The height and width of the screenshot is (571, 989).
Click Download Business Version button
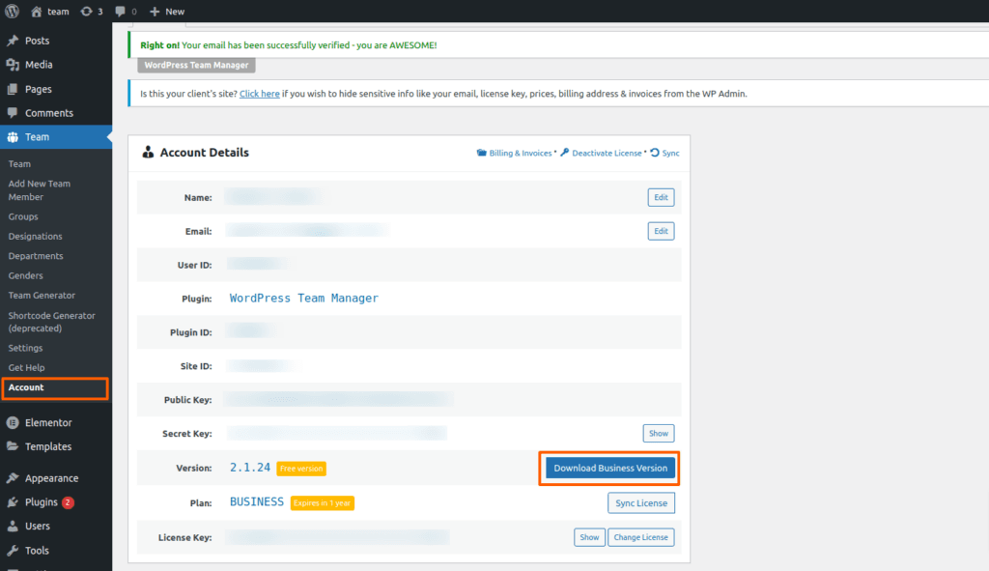pyautogui.click(x=610, y=469)
